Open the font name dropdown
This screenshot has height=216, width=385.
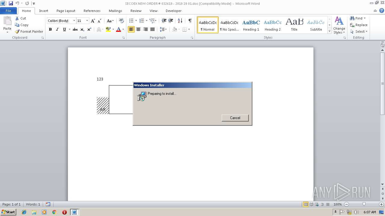[x=74, y=21]
